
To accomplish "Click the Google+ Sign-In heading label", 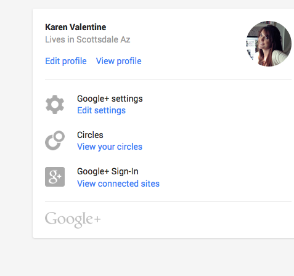I will 108,171.
